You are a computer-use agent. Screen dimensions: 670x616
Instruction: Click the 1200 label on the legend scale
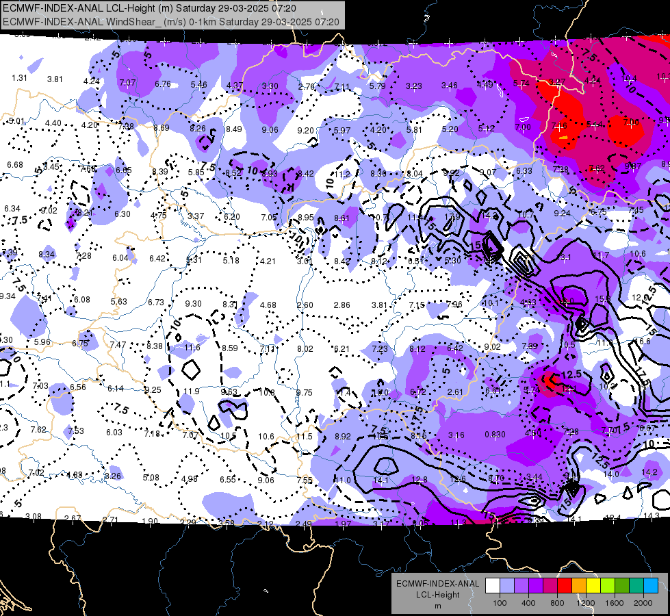coord(585,603)
